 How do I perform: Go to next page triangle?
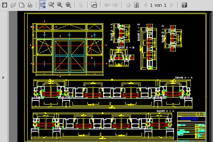click(172, 5)
